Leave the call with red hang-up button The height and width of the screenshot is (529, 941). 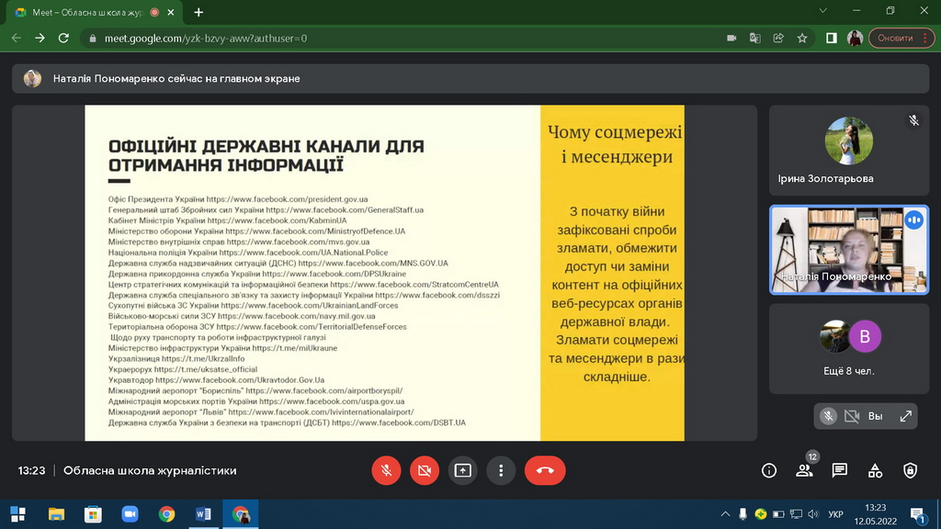[545, 470]
